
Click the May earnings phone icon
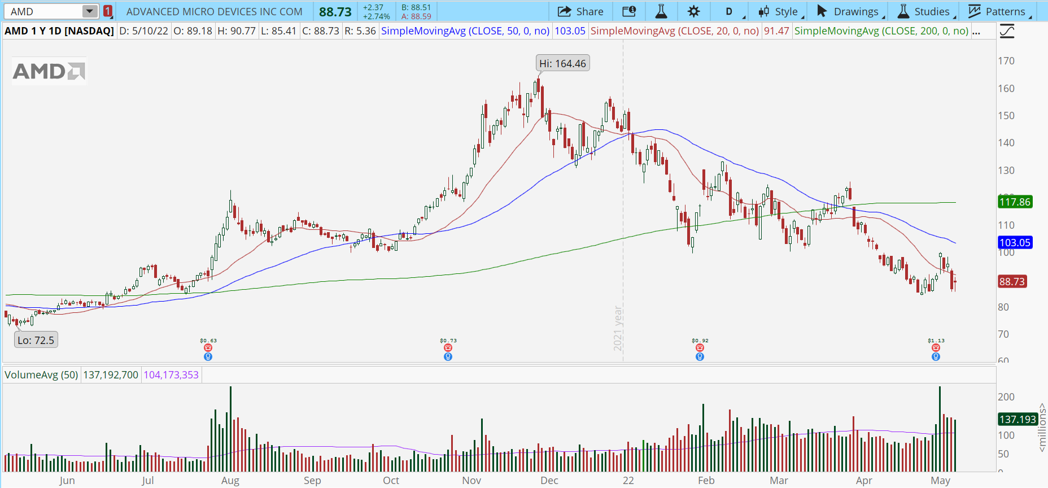pyautogui.click(x=936, y=348)
